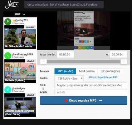Click the left handle of the range slider
132x125 pixels.
(x=43, y=62)
